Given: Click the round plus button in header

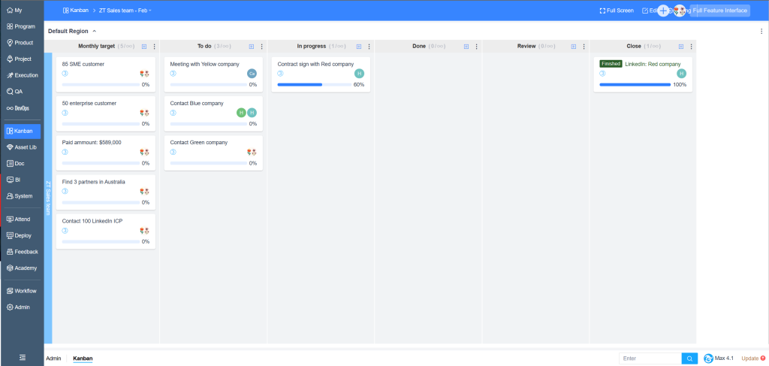Looking at the screenshot, I should [x=662, y=11].
